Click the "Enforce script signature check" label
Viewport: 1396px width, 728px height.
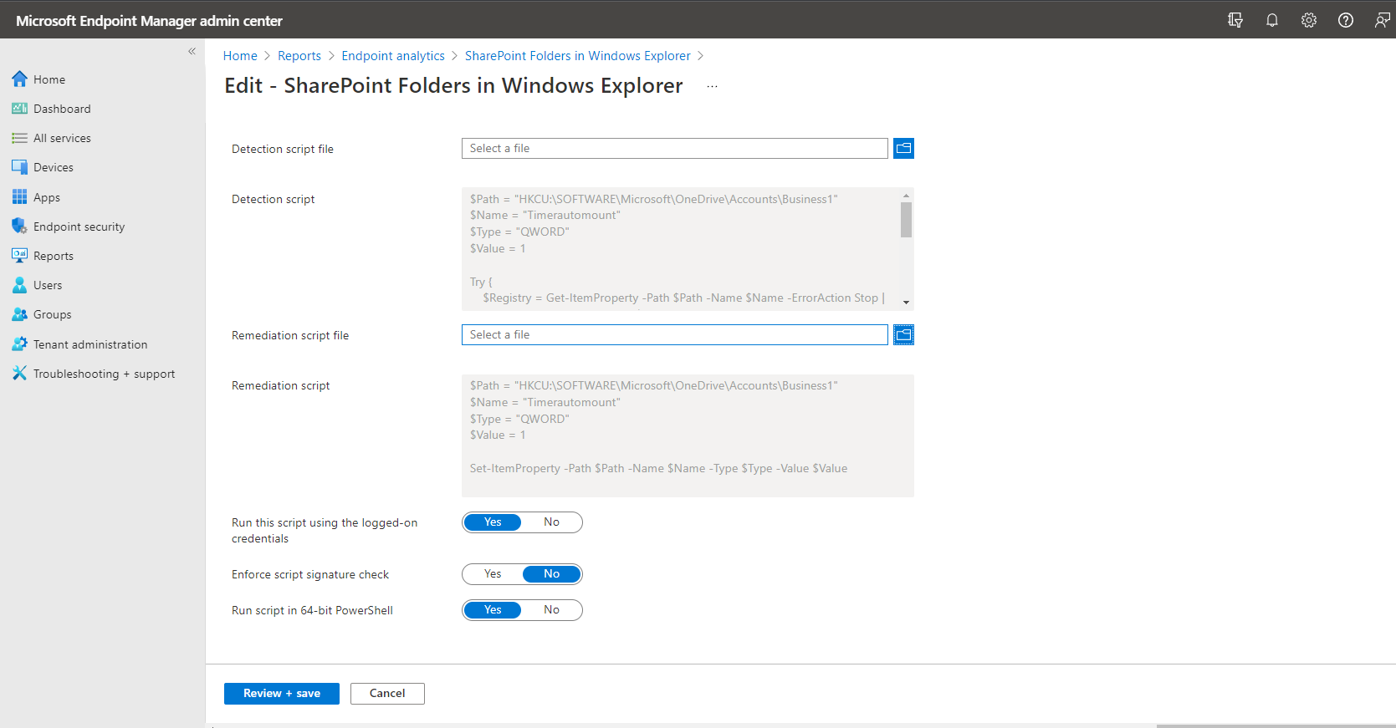click(310, 574)
